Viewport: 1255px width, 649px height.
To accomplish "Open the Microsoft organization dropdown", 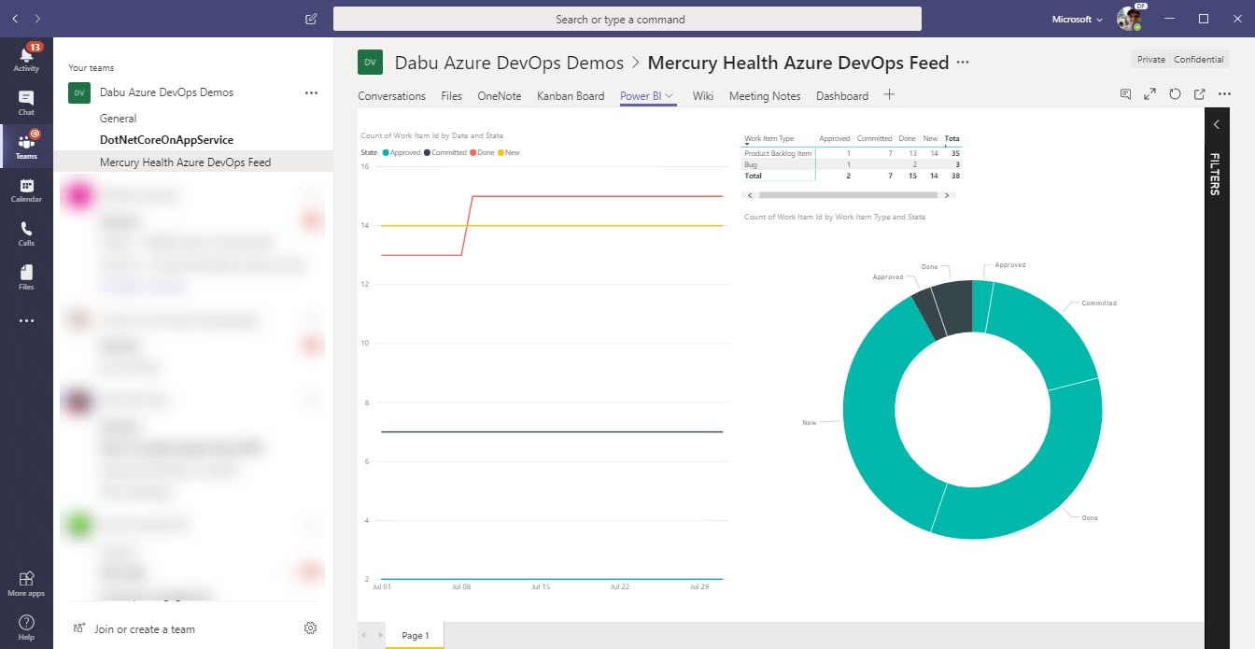I will [x=1077, y=19].
